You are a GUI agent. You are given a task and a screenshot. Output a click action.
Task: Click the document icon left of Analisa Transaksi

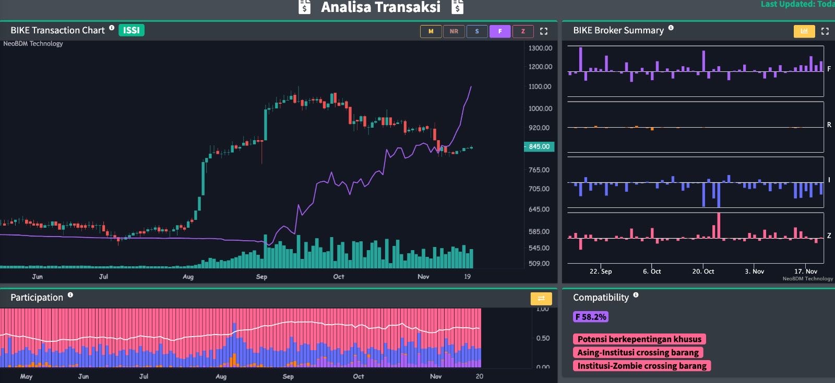tap(304, 7)
